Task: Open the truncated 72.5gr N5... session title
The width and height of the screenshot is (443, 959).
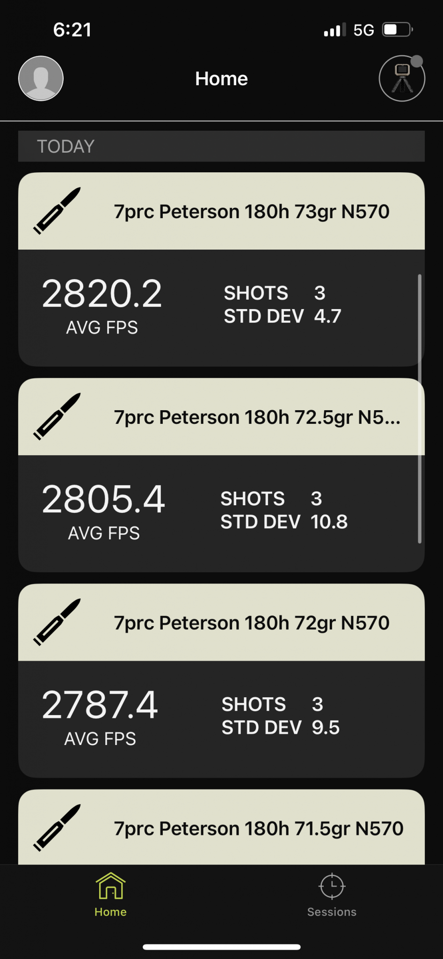Action: [x=257, y=417]
